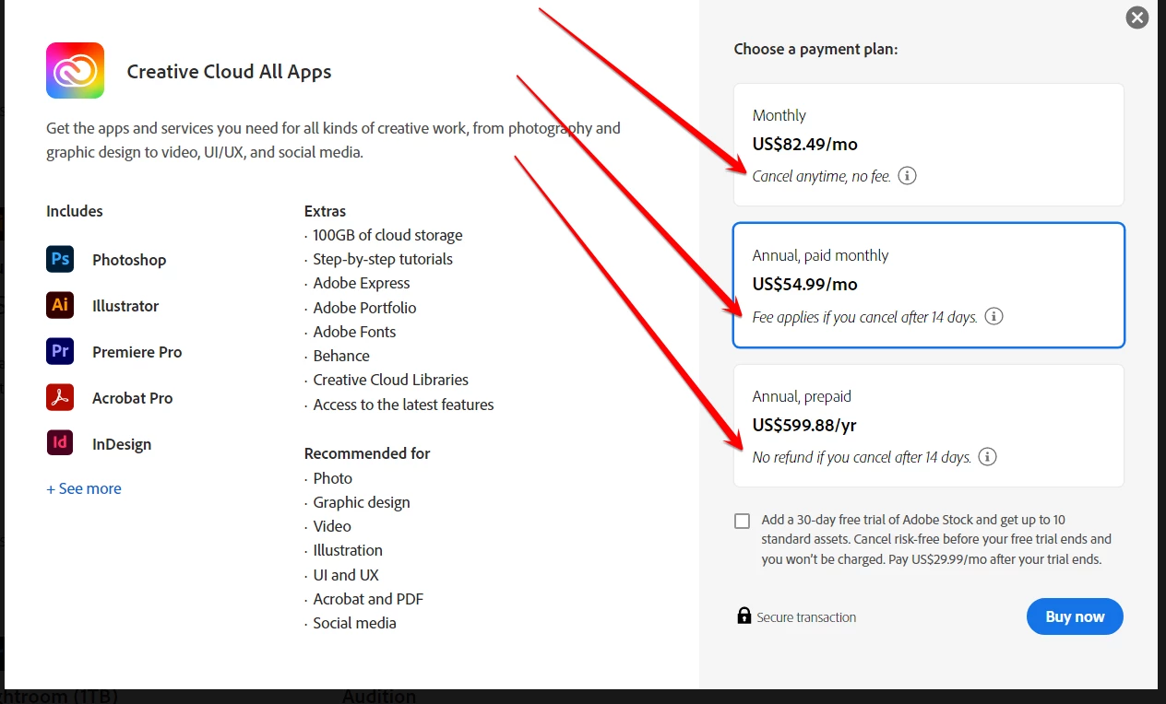
Task: Click the Choose a payment plan heading
Action: (x=815, y=49)
